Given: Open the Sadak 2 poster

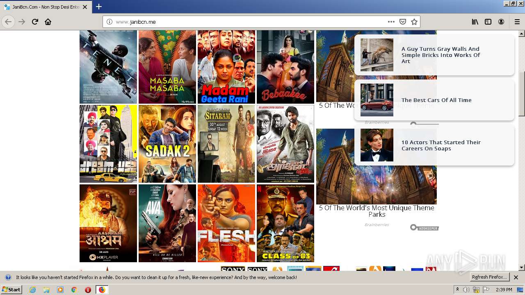Looking at the screenshot, I should click(x=167, y=144).
